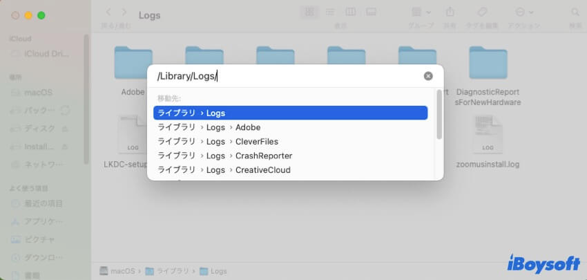Select the ライブラリ › Logs suggestion
This screenshot has height=280, width=587.
coord(291,113)
